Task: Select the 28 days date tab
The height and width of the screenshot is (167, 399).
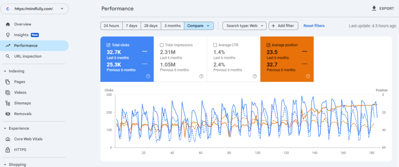Action: [150, 26]
